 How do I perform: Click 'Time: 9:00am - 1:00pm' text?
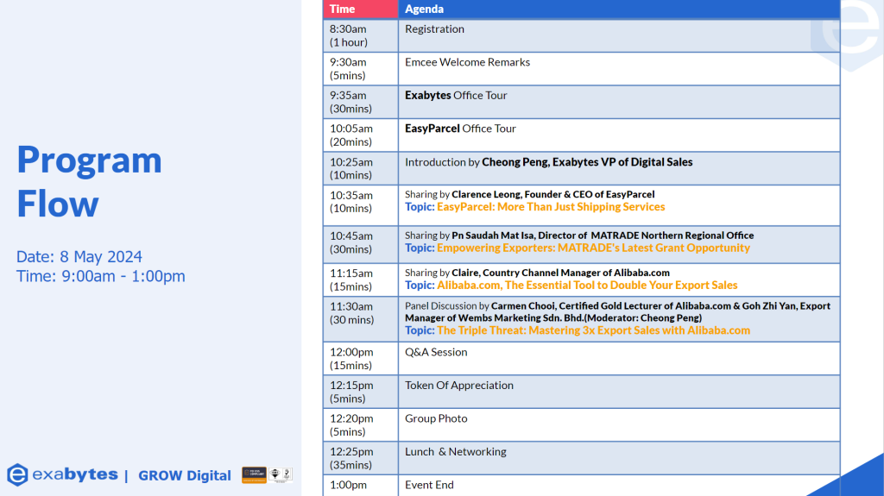[x=100, y=276]
